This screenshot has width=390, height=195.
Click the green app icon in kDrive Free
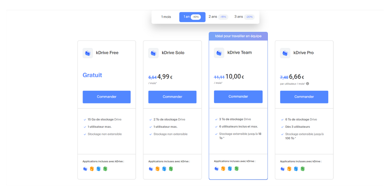click(105, 169)
